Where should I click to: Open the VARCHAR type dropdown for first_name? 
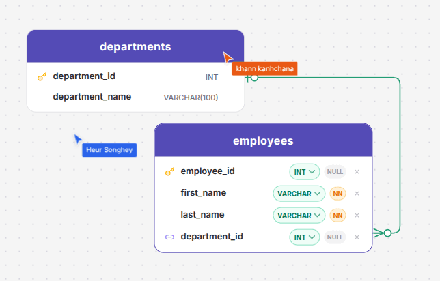coord(299,194)
